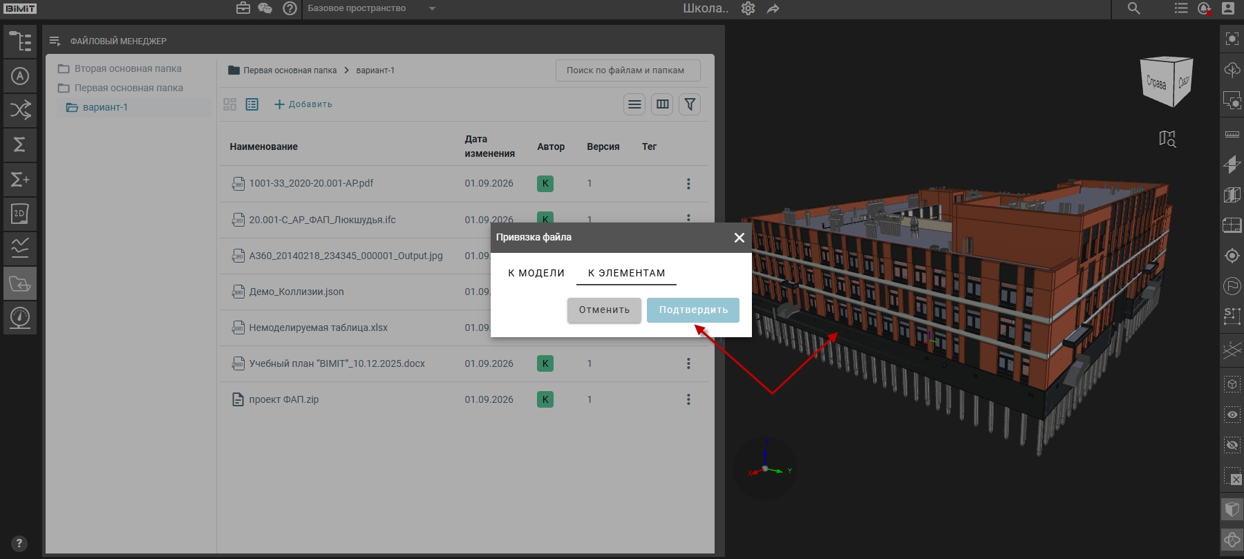The width and height of the screenshot is (1244, 559).
Task: Open the Базовое пространство dropdown
Action: coord(372,8)
